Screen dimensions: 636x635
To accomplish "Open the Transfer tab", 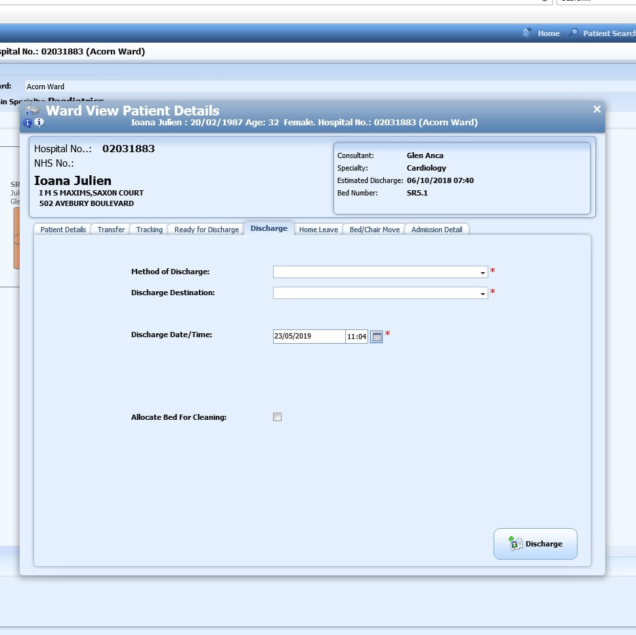I will coord(111,230).
